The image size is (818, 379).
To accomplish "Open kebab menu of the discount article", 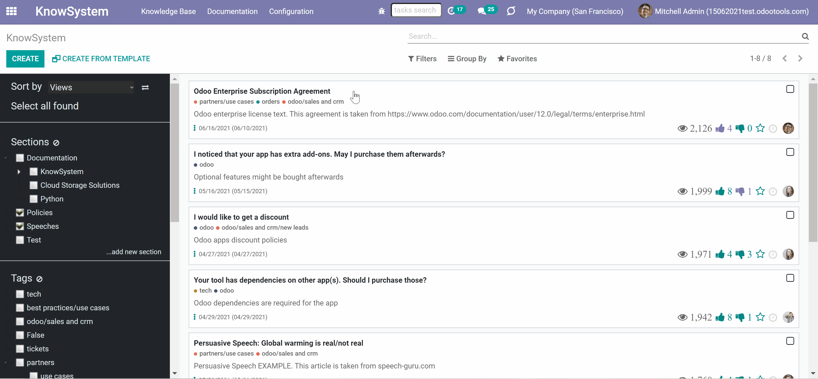I will pyautogui.click(x=195, y=254).
